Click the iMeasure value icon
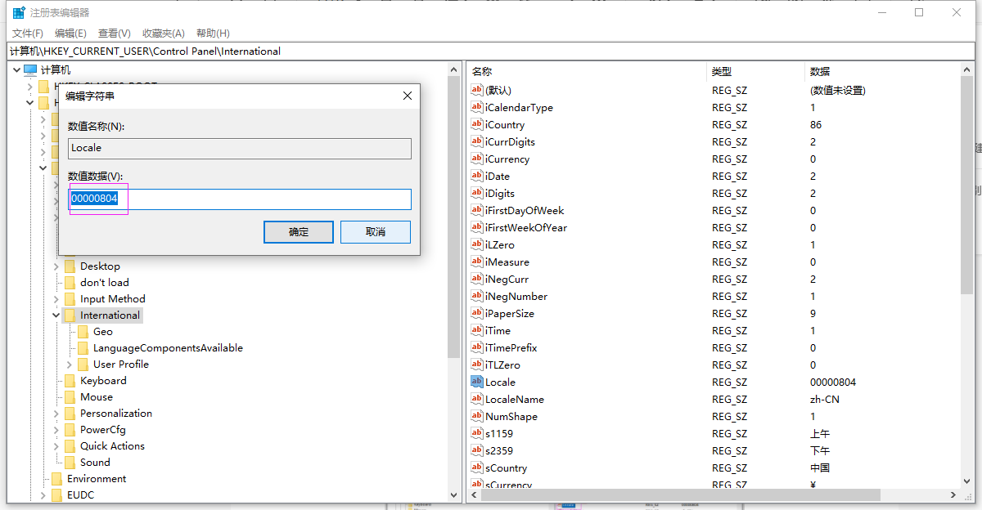The image size is (982, 510). (477, 262)
